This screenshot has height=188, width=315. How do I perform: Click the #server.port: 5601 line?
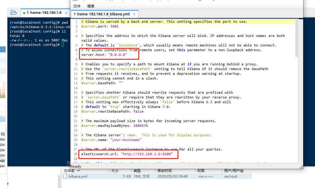coord(100,26)
